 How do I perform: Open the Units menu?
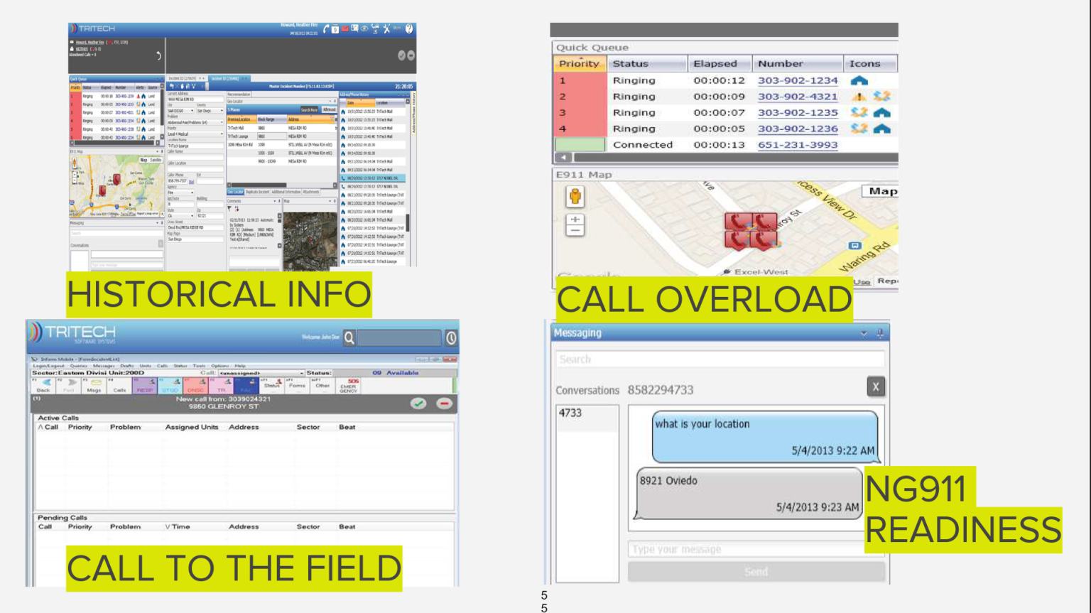coord(145,366)
